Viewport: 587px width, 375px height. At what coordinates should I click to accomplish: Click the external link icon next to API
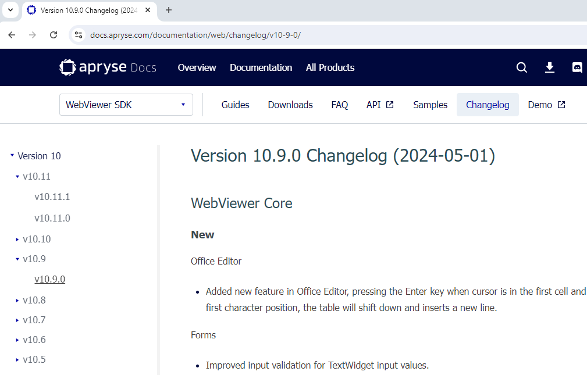390,105
